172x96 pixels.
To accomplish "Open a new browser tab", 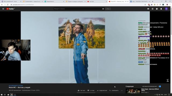I will [x=153, y=2].
